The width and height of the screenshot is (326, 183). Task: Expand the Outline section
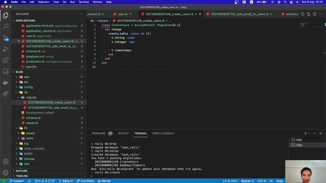49,171
